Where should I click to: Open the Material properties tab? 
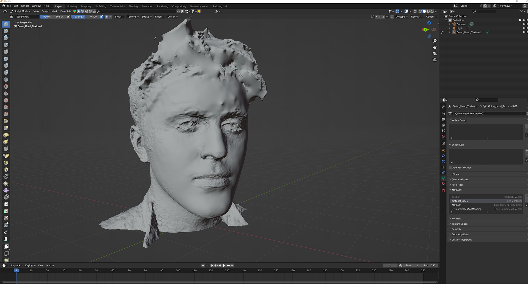coord(443,184)
